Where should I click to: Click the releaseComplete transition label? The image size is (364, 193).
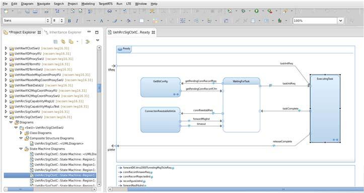click(x=282, y=142)
